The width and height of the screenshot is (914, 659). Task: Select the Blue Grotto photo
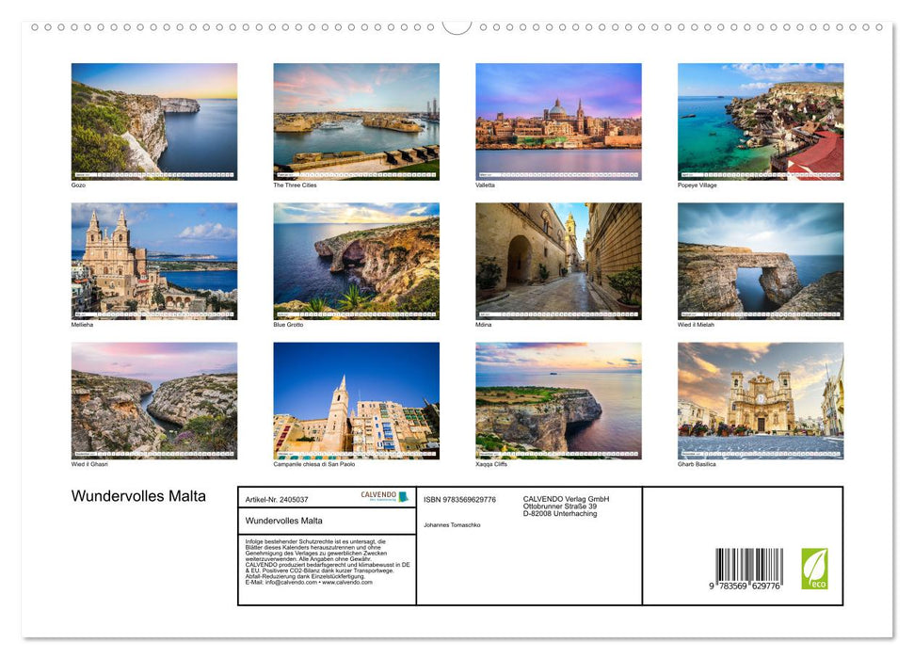tap(356, 261)
